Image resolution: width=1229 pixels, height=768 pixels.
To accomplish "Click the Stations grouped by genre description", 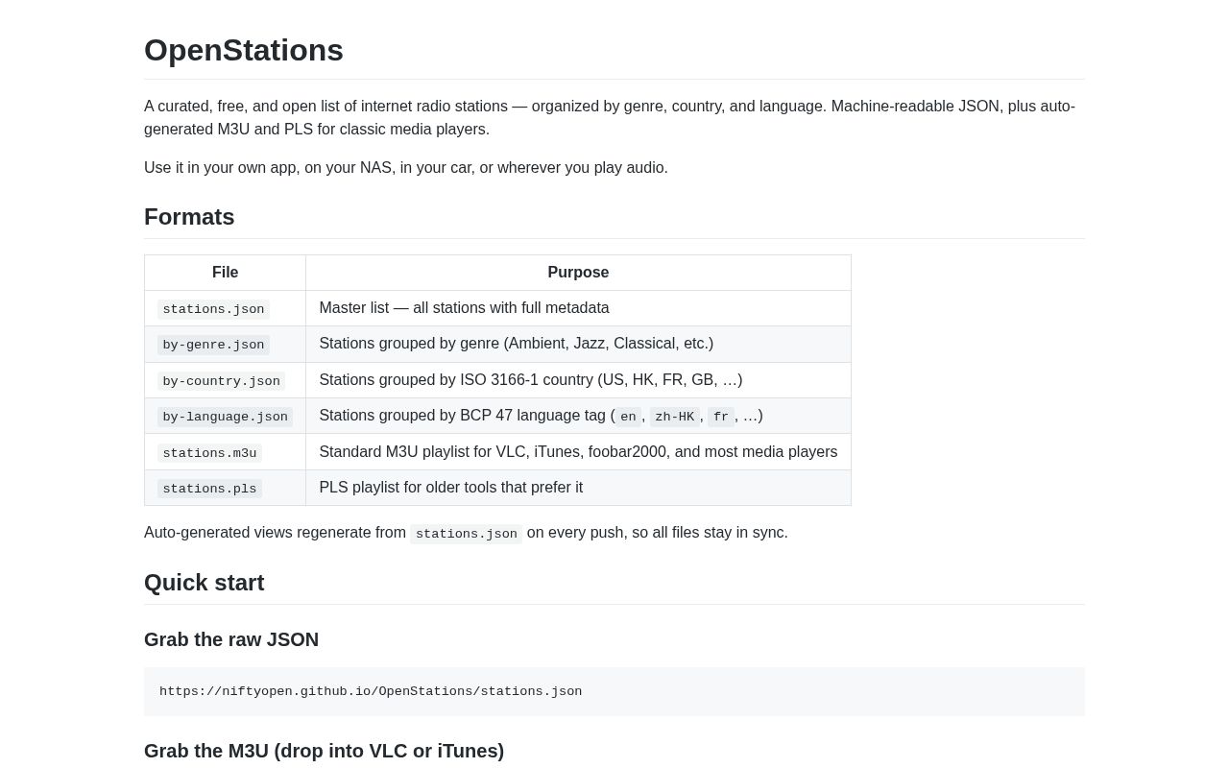I will [578, 345].
